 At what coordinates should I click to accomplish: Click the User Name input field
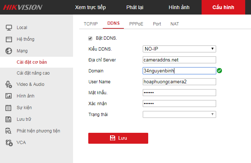pyautogui.click(x=179, y=81)
